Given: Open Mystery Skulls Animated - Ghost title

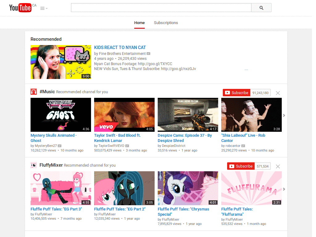Looking at the screenshot, I should [54, 138].
